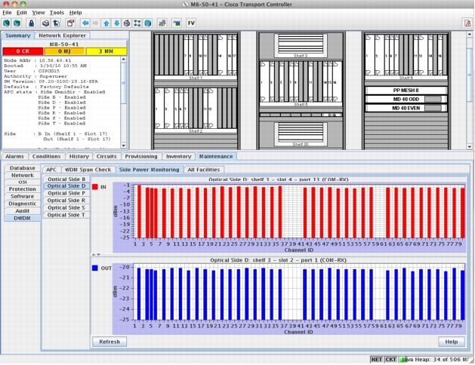Select the Database side tab

(x=22, y=168)
